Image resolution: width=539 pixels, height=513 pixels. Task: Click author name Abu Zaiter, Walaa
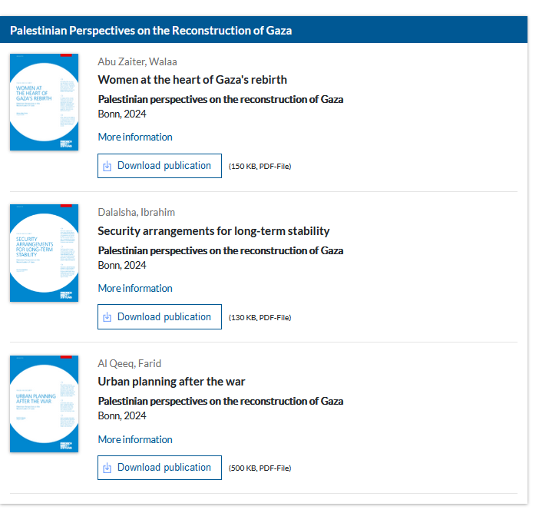click(x=137, y=62)
